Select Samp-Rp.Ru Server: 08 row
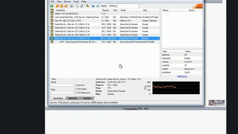The height and width of the screenshot is (134, 238). pos(105,35)
